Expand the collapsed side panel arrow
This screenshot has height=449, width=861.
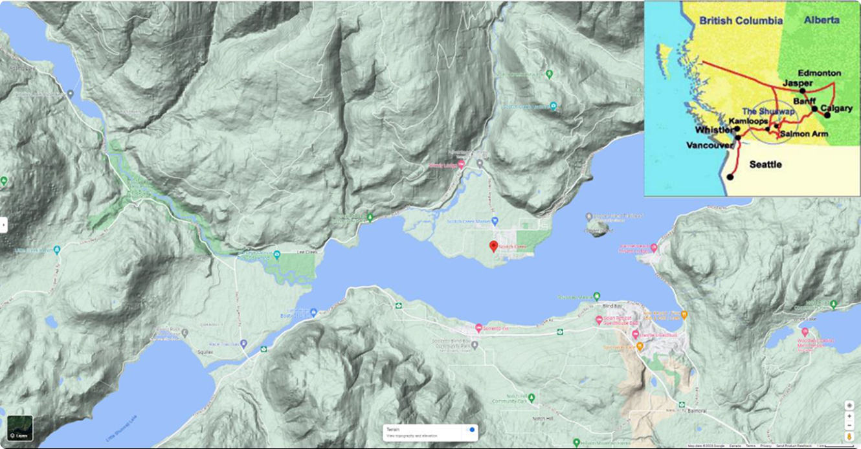(3, 224)
